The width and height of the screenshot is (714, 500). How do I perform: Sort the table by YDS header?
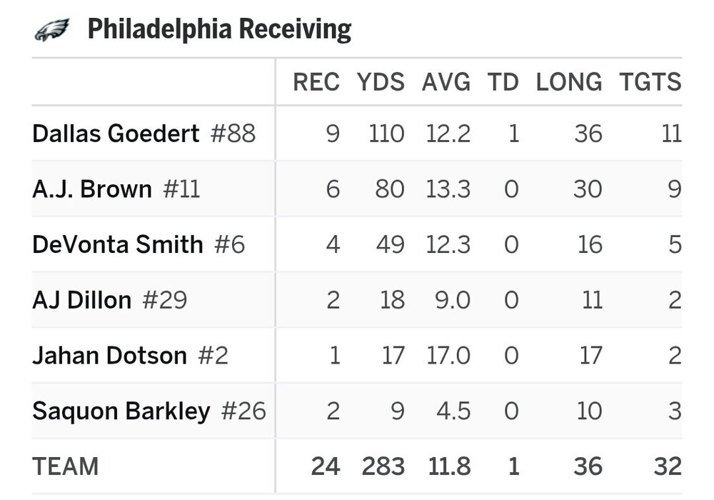[x=381, y=82]
